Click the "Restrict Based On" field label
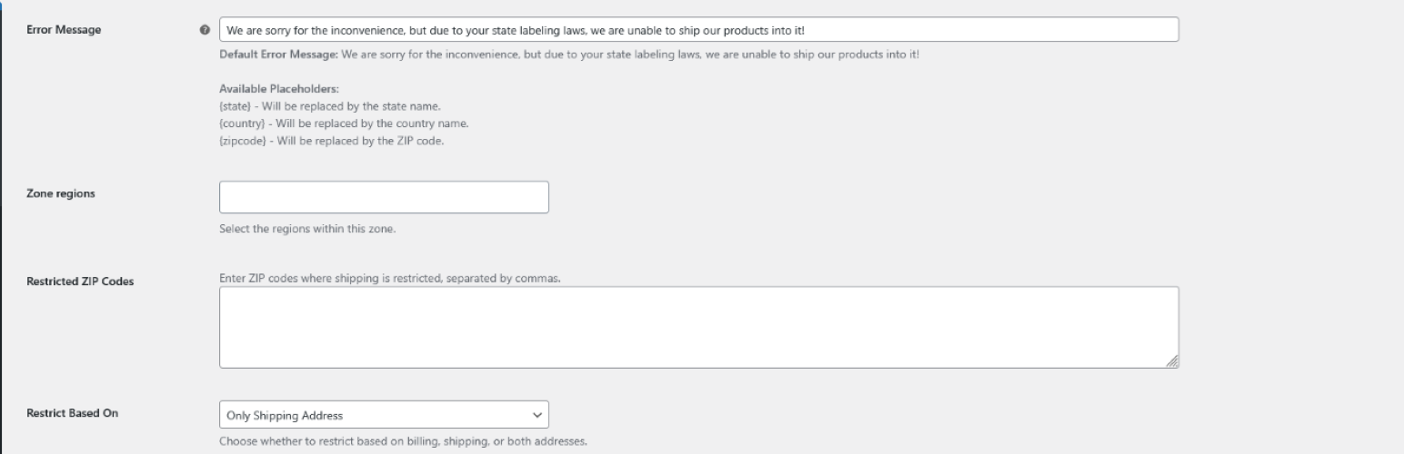The width and height of the screenshot is (1404, 454). 73,413
